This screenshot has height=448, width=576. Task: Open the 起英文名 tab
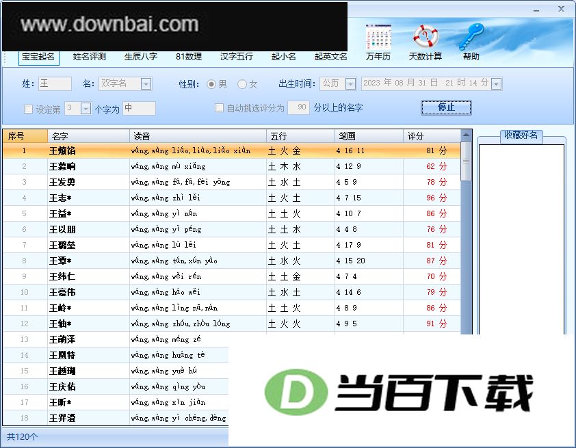[x=330, y=57]
